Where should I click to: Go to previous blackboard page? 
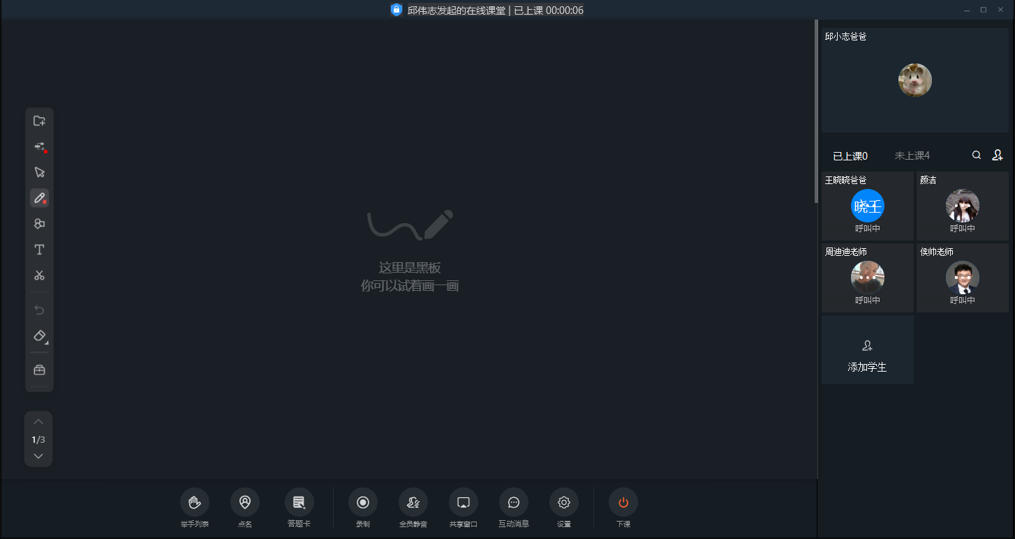pyautogui.click(x=38, y=422)
